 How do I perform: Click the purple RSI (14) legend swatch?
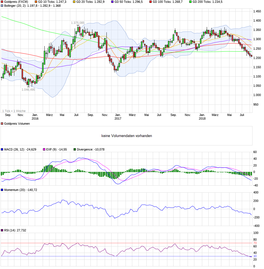click(2, 231)
